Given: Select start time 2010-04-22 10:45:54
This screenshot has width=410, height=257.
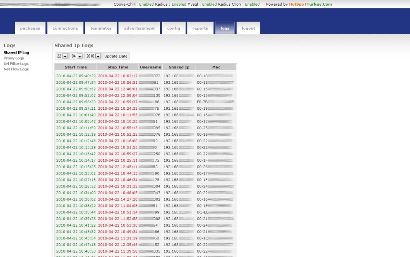Looking at the screenshot, I should 76,238.
